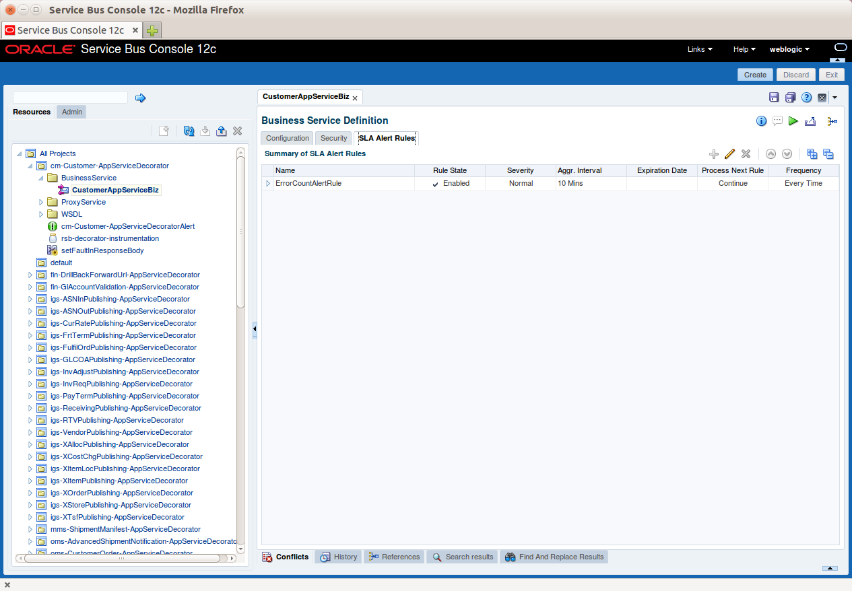Focus the resource search input field
This screenshot has width=852, height=591.
click(70, 98)
